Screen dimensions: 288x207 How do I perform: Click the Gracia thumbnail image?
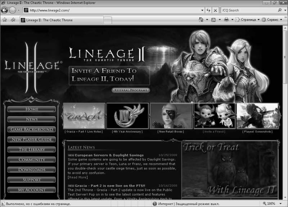[x=84, y=116]
